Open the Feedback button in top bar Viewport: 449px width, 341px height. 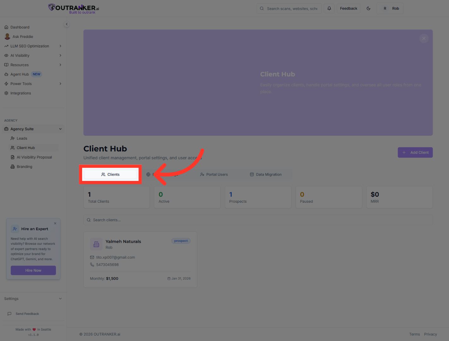349,9
